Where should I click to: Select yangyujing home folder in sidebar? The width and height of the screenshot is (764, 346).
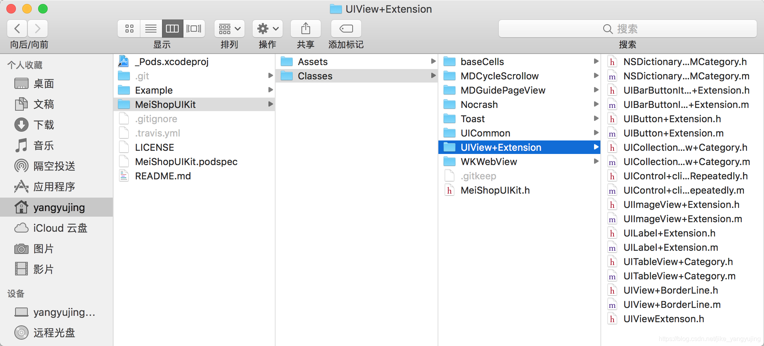[56, 208]
